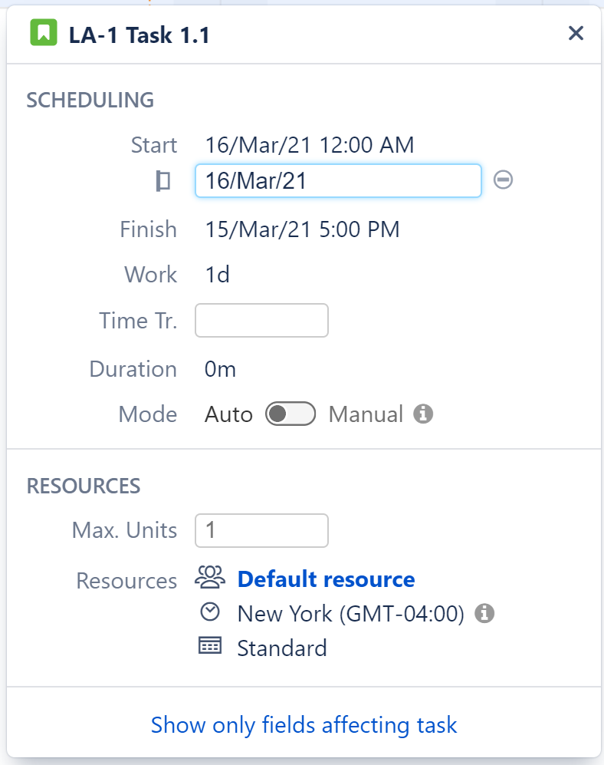This screenshot has width=604, height=765.
Task: Click the SCHEDULING section header
Action: [x=90, y=100]
